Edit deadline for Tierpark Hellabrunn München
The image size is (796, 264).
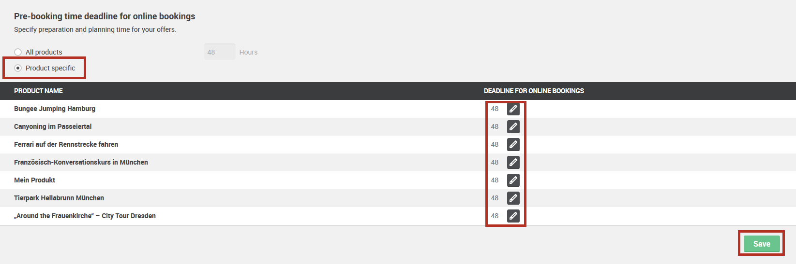(x=513, y=198)
